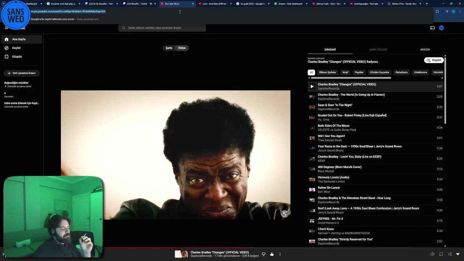This screenshot has width=464, height=261.
Task: Click the filter chips horizontal scrollbar
Action: [351, 78]
